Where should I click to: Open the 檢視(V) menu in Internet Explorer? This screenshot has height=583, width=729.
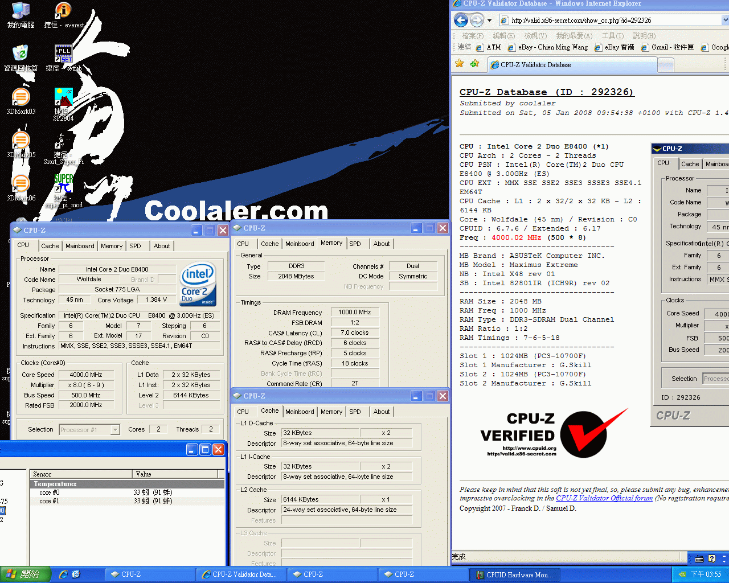(535, 36)
